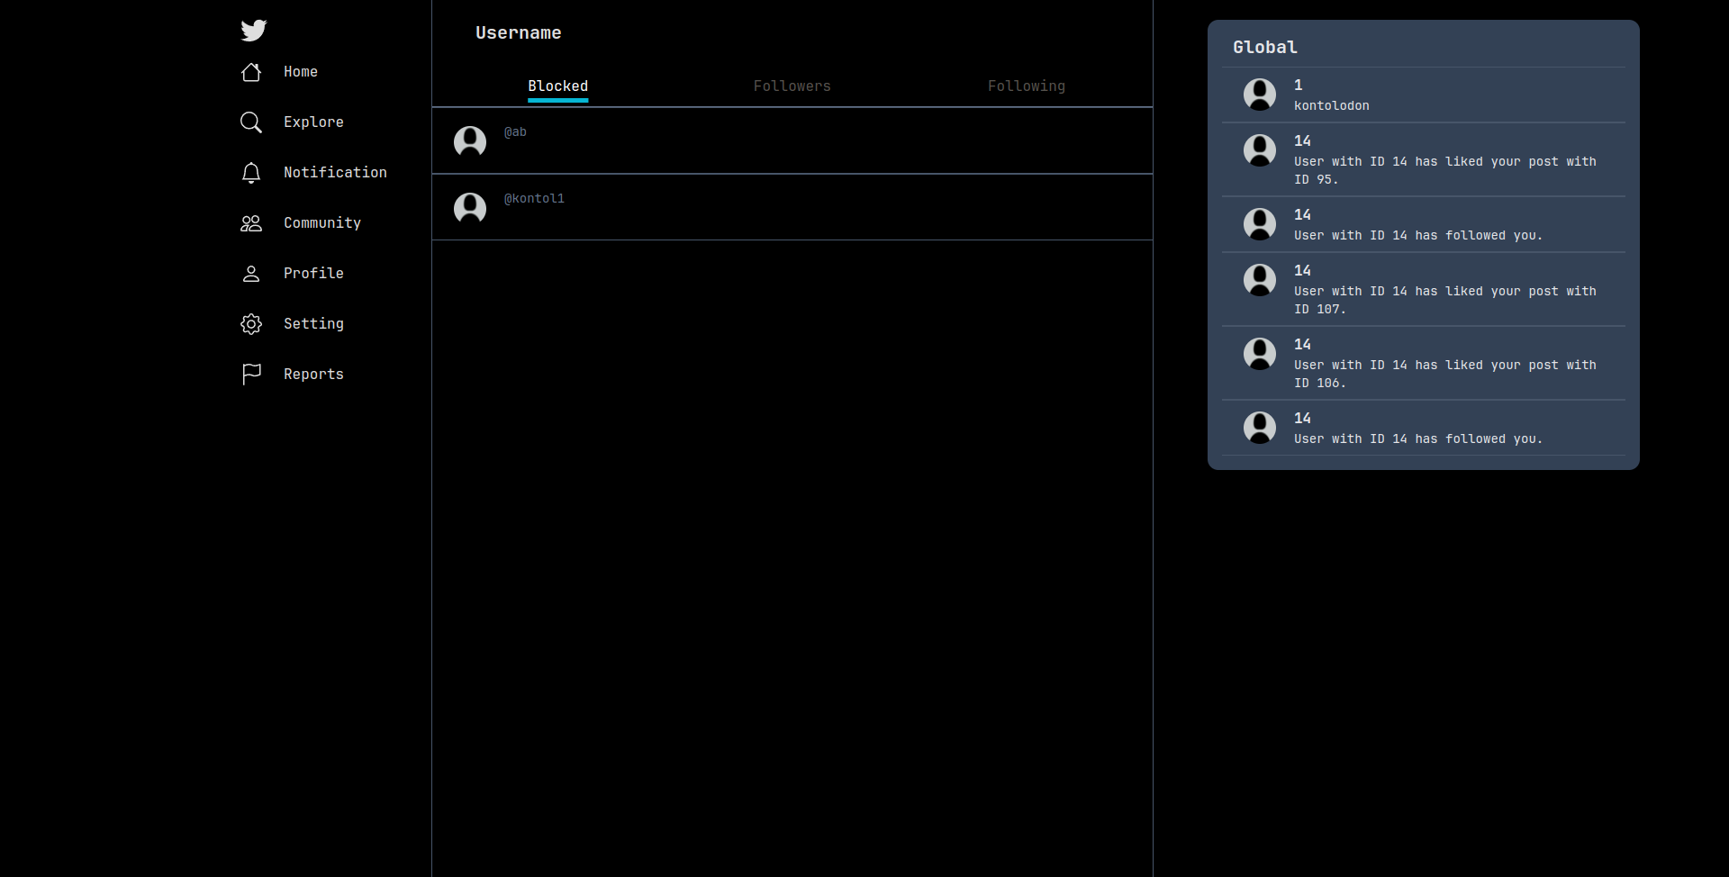This screenshot has height=877, width=1729.
Task: Open the kontolodon entry text
Action: [1332, 106]
